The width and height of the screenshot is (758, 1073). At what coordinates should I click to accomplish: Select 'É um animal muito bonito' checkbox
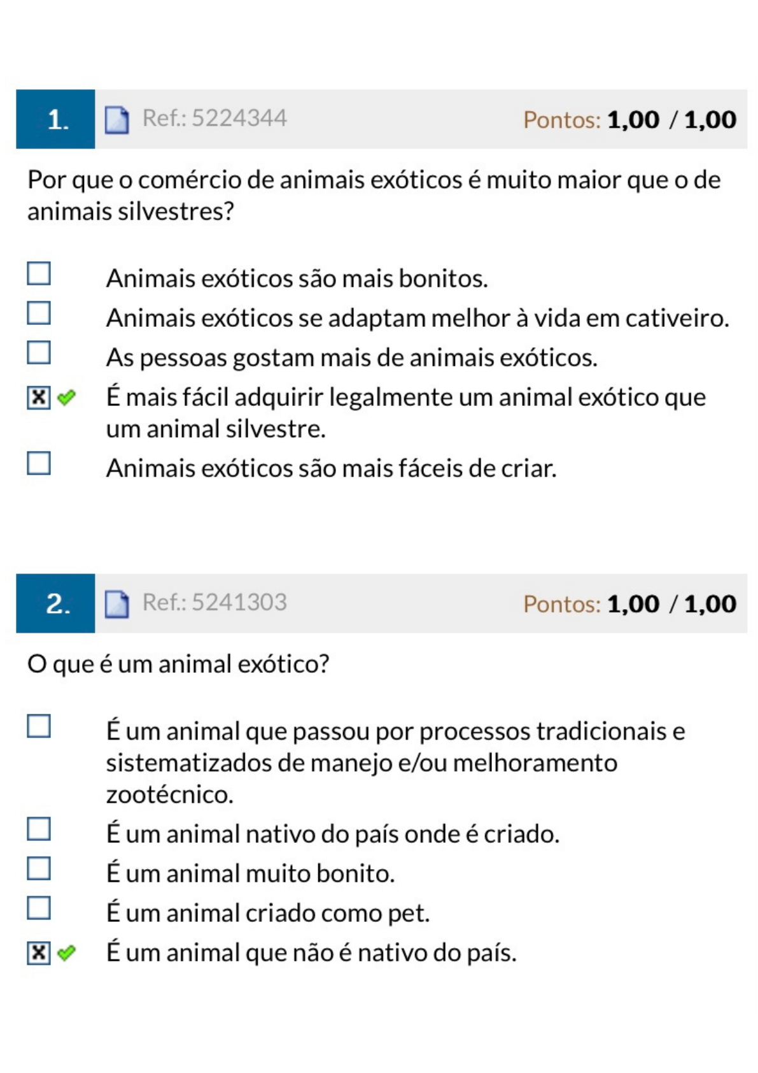click(x=39, y=868)
